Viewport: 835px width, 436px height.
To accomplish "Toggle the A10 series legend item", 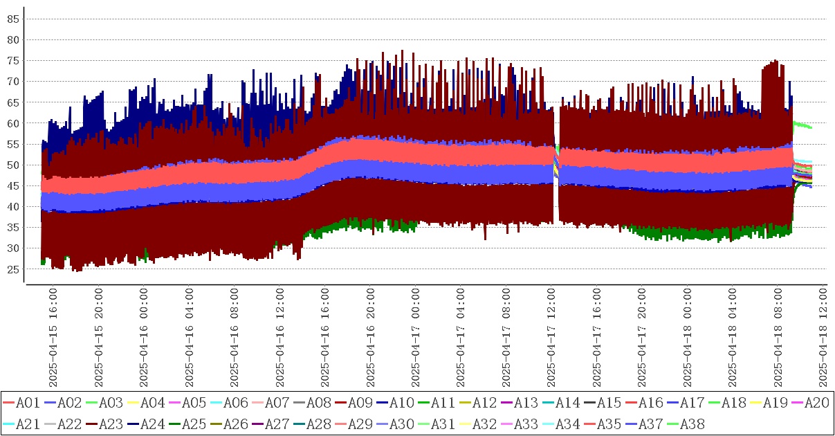I will (401, 402).
